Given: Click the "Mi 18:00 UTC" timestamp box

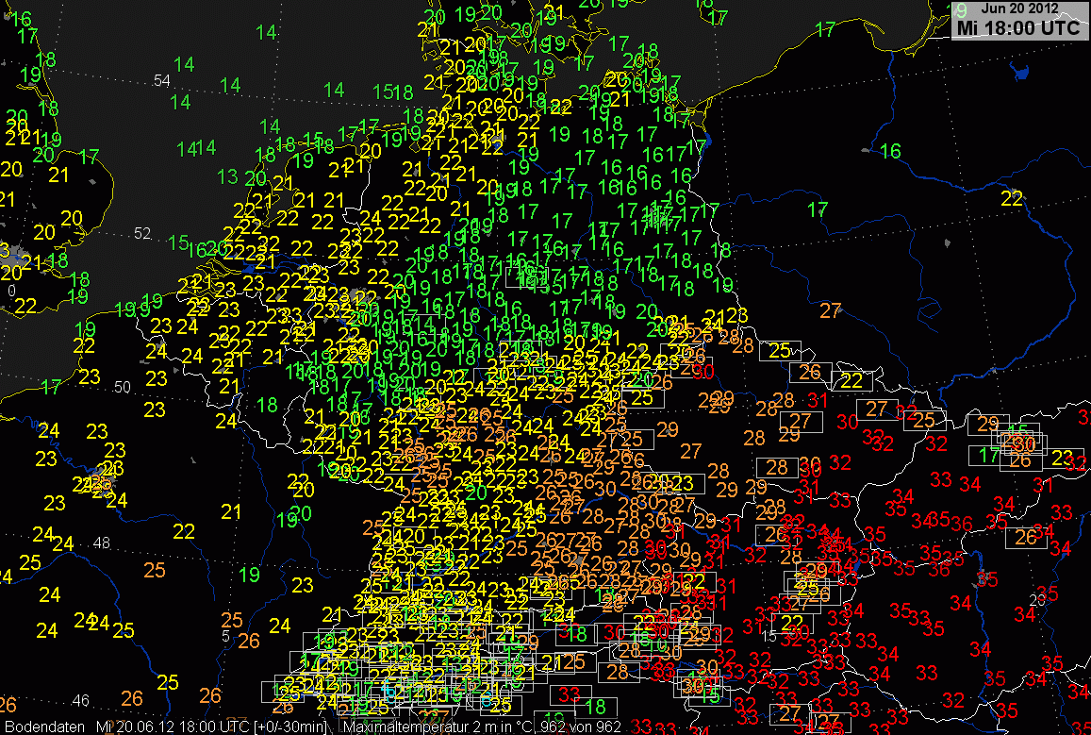Looking at the screenshot, I should pos(1017,27).
